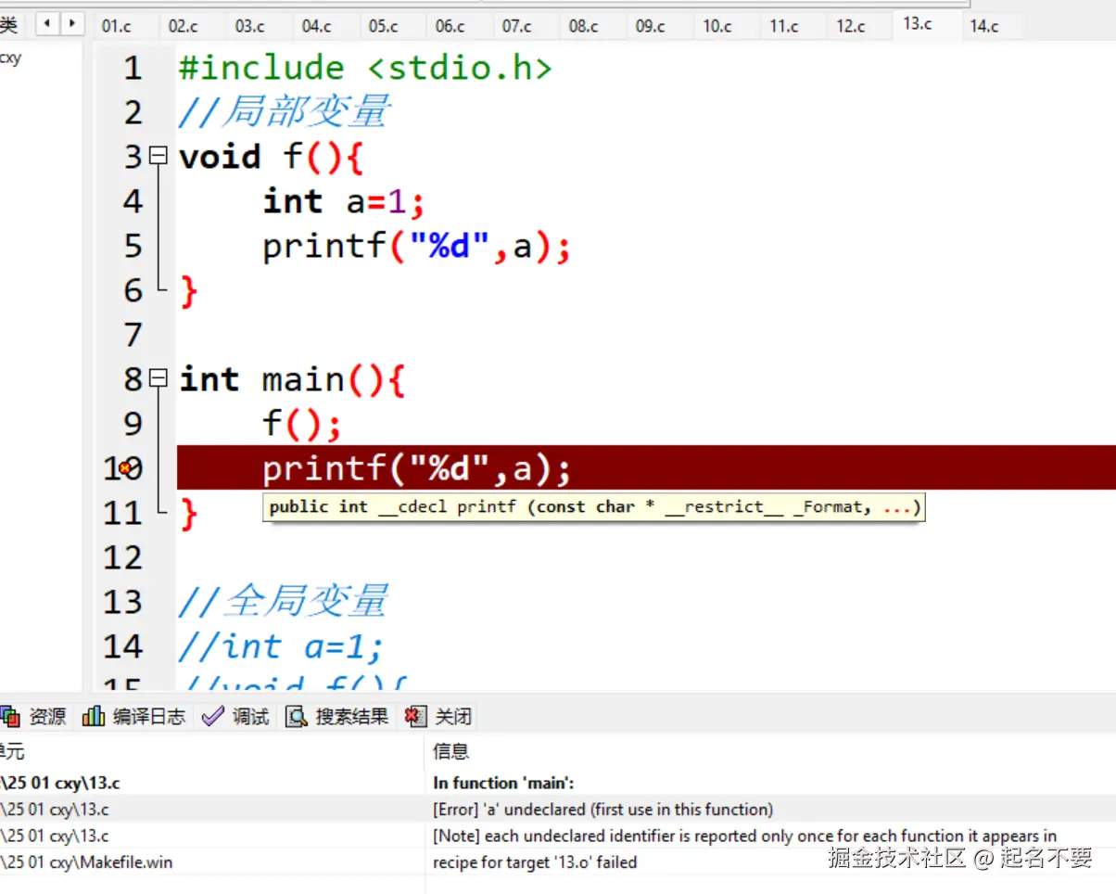Image resolution: width=1116 pixels, height=894 pixels.
Task: Collapse the void f() code block
Action: pyautogui.click(x=159, y=156)
